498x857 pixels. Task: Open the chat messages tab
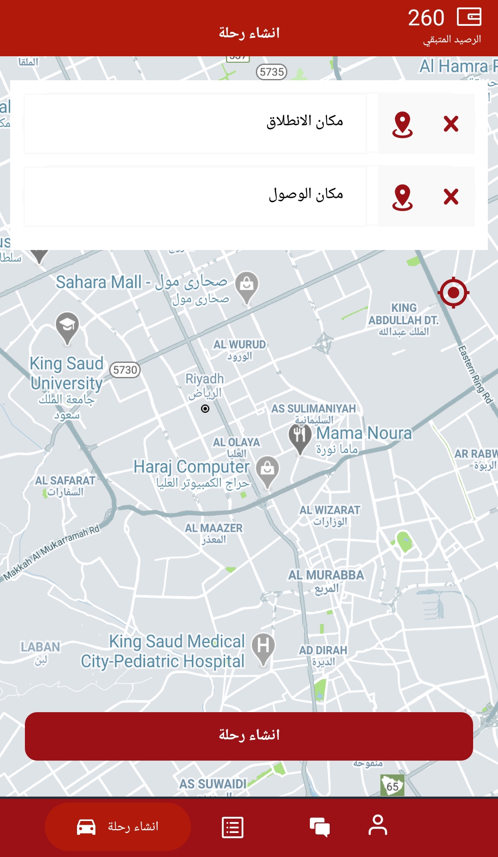[320, 827]
